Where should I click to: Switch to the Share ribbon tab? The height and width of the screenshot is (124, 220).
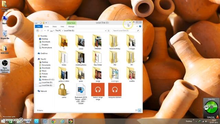54,27
